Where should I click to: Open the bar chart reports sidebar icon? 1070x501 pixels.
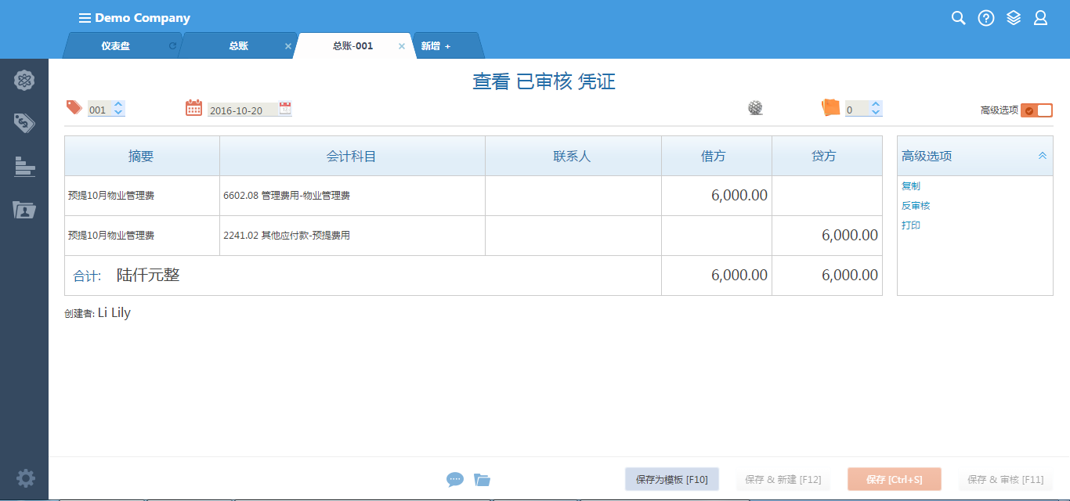click(x=24, y=166)
